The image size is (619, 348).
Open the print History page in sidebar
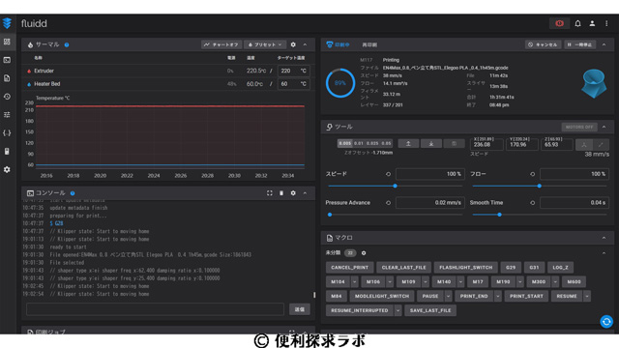[7, 97]
